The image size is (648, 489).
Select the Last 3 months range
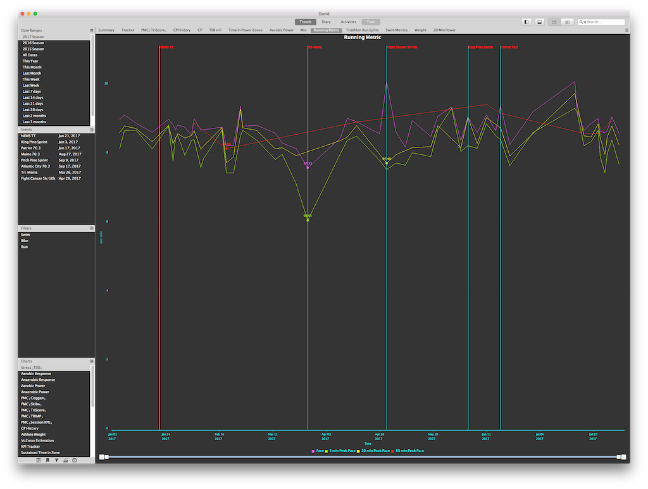54,122
